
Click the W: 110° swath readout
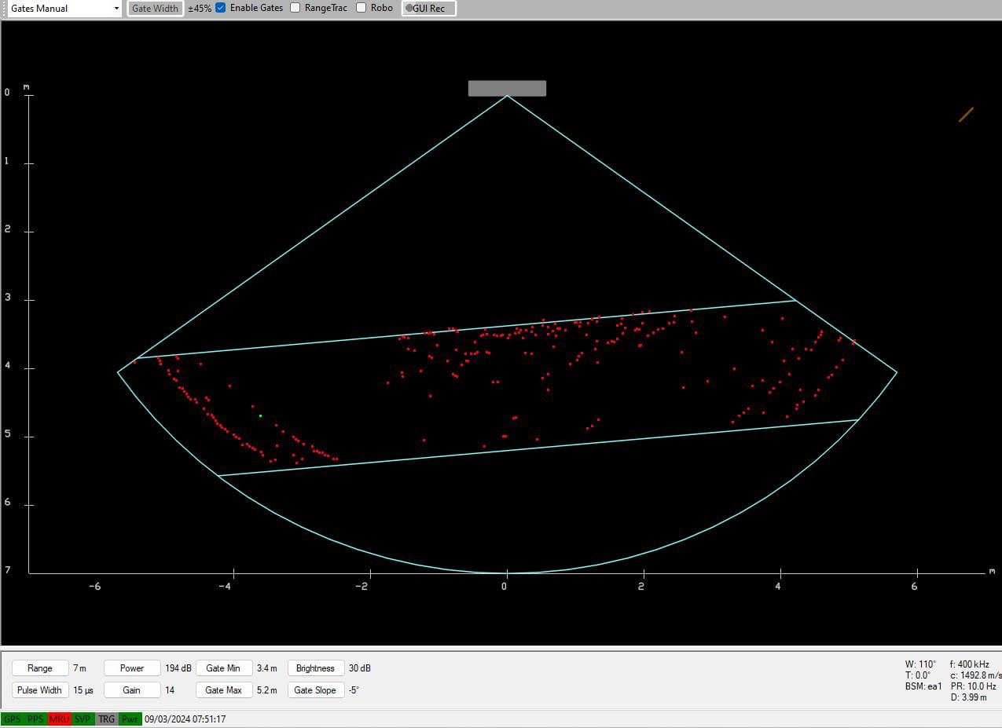(x=921, y=664)
